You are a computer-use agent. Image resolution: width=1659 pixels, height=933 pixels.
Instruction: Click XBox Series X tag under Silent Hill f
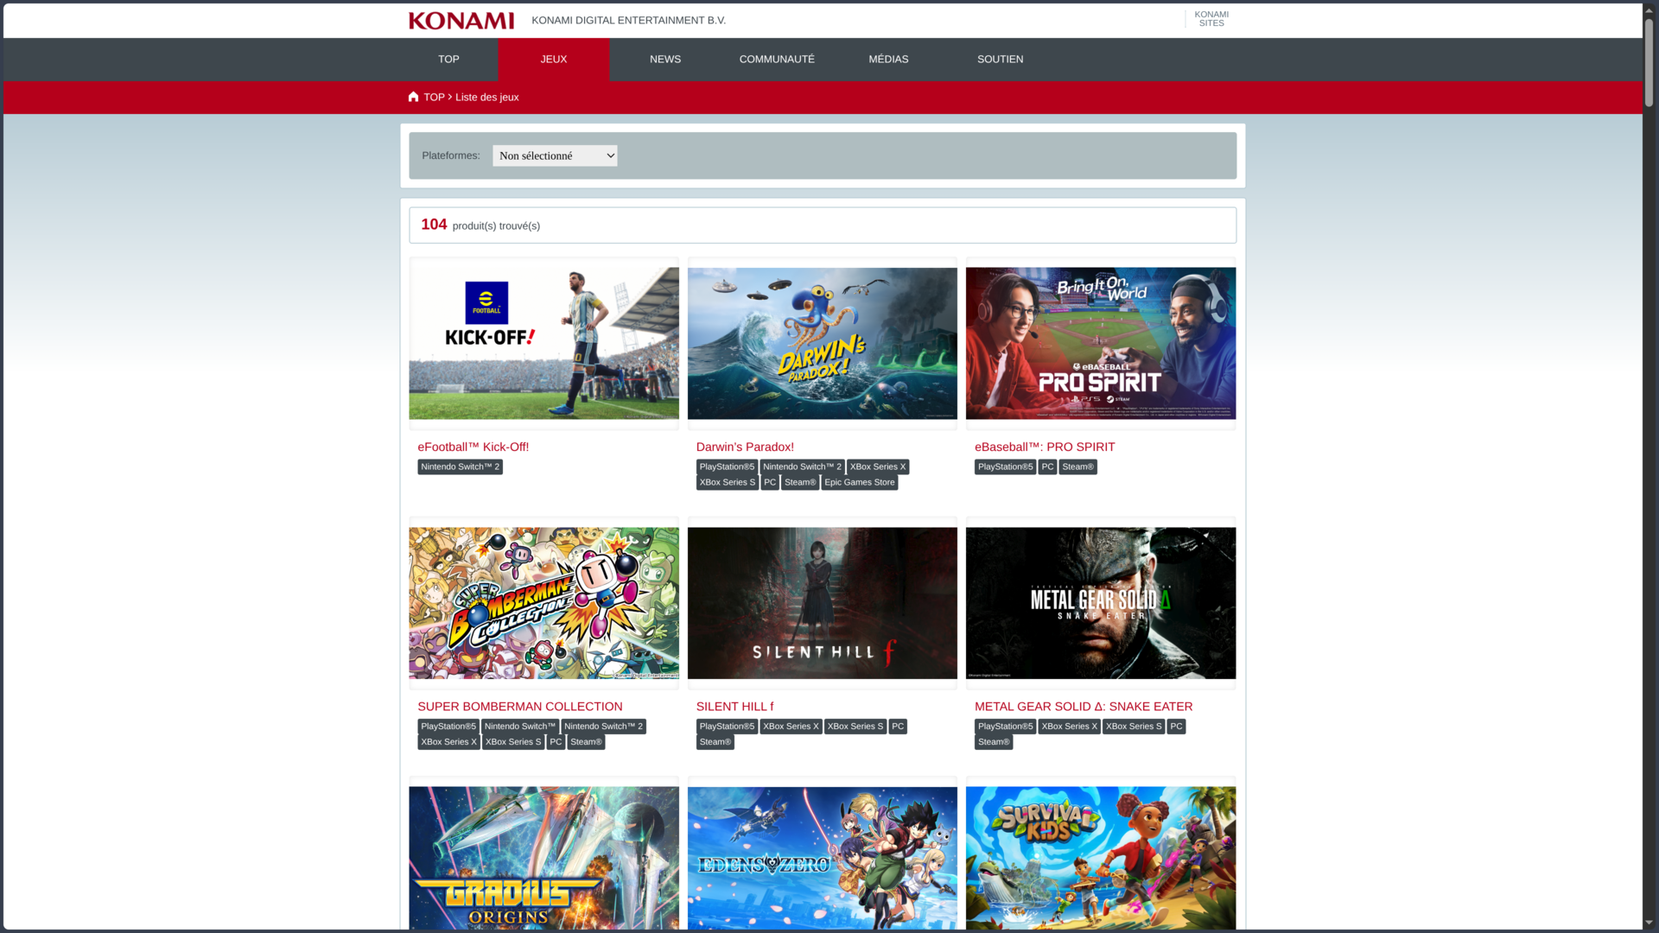(x=791, y=727)
